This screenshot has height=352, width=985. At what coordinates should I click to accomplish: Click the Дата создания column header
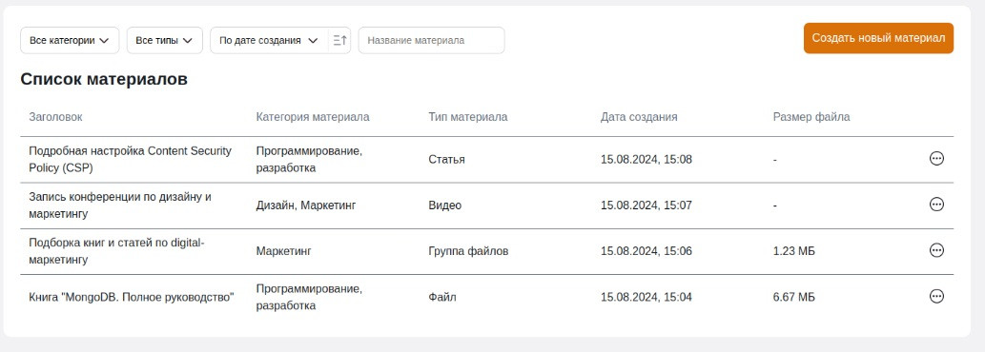pos(639,117)
